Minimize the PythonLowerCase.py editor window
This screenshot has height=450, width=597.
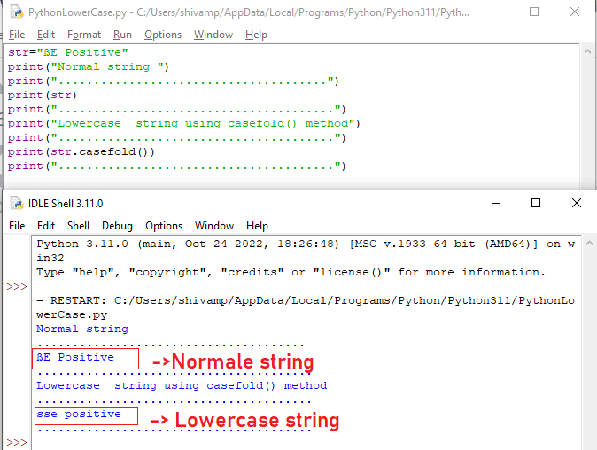(494, 12)
